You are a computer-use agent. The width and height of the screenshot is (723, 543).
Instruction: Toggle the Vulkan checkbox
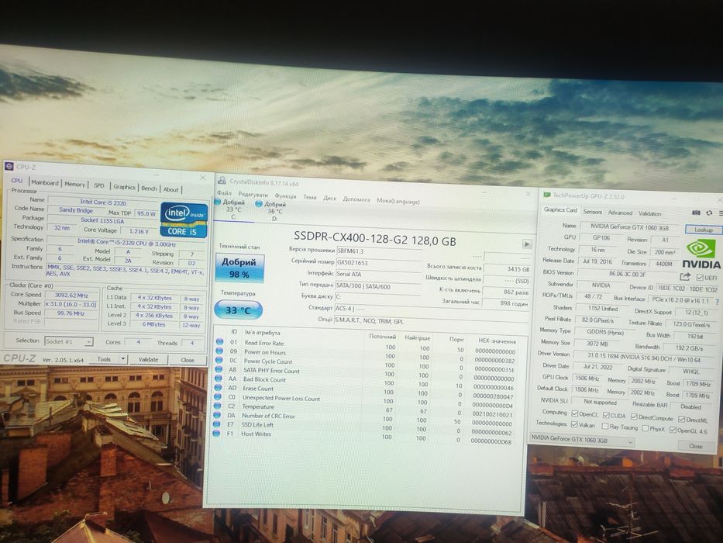574,424
